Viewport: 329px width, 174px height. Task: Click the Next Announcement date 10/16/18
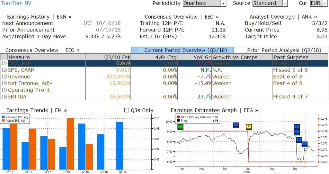[x=108, y=23]
